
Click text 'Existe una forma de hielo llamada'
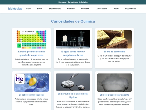pyautogui.click(x=115, y=102)
